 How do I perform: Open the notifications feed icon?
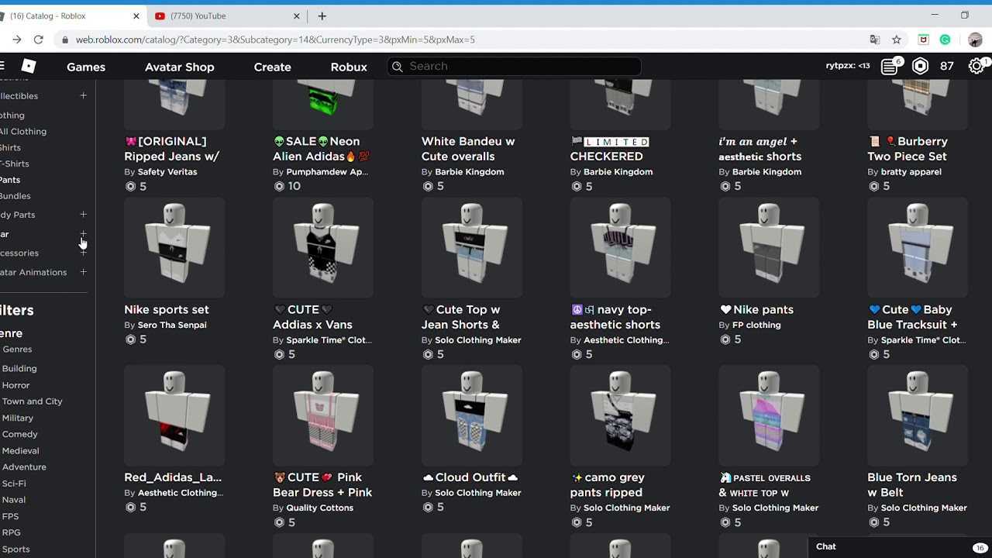point(890,66)
